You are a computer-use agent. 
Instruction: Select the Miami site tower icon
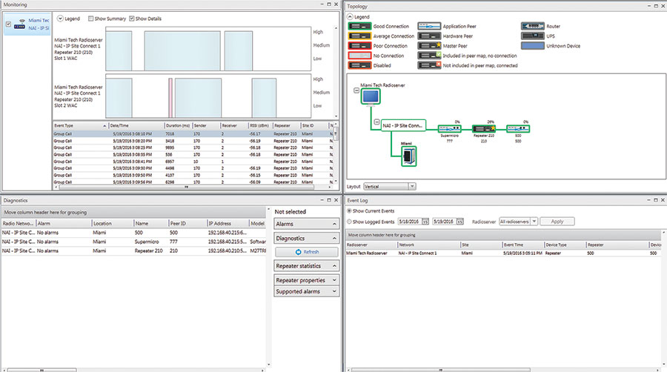[x=406, y=156]
